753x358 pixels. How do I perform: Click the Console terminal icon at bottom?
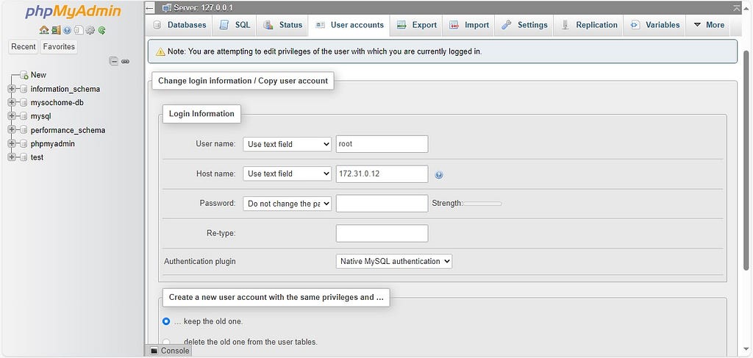(154, 351)
